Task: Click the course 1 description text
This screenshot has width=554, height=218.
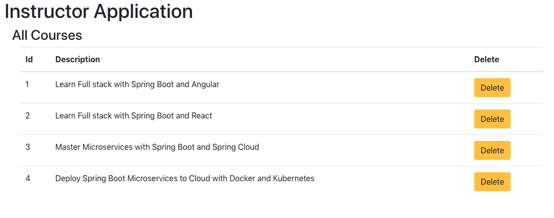Action: pyautogui.click(x=138, y=85)
